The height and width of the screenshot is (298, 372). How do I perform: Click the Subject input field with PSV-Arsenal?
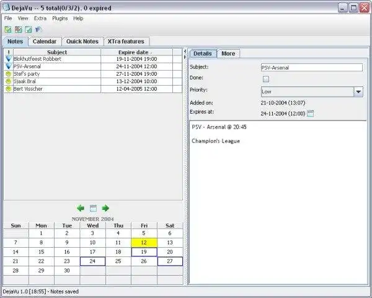[312, 68]
